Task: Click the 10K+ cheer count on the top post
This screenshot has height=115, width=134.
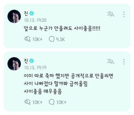Action: click(37, 39)
